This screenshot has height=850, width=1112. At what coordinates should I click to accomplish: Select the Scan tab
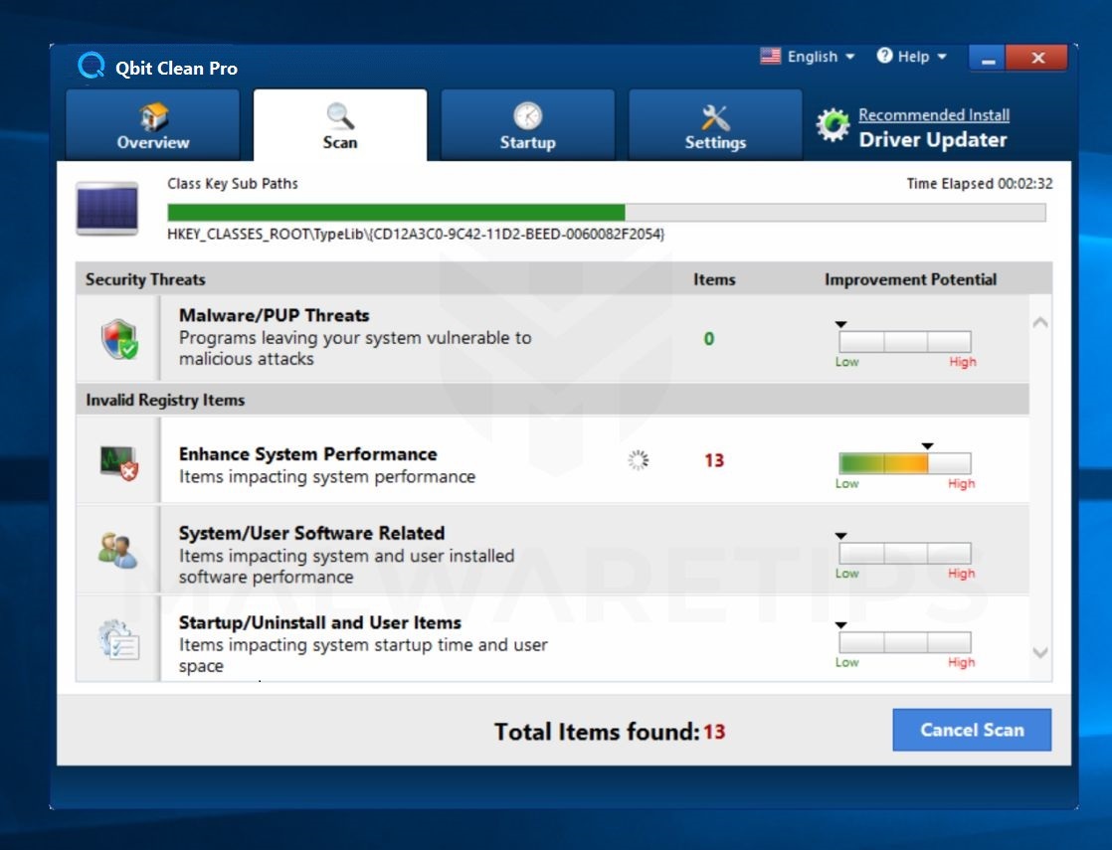point(339,126)
